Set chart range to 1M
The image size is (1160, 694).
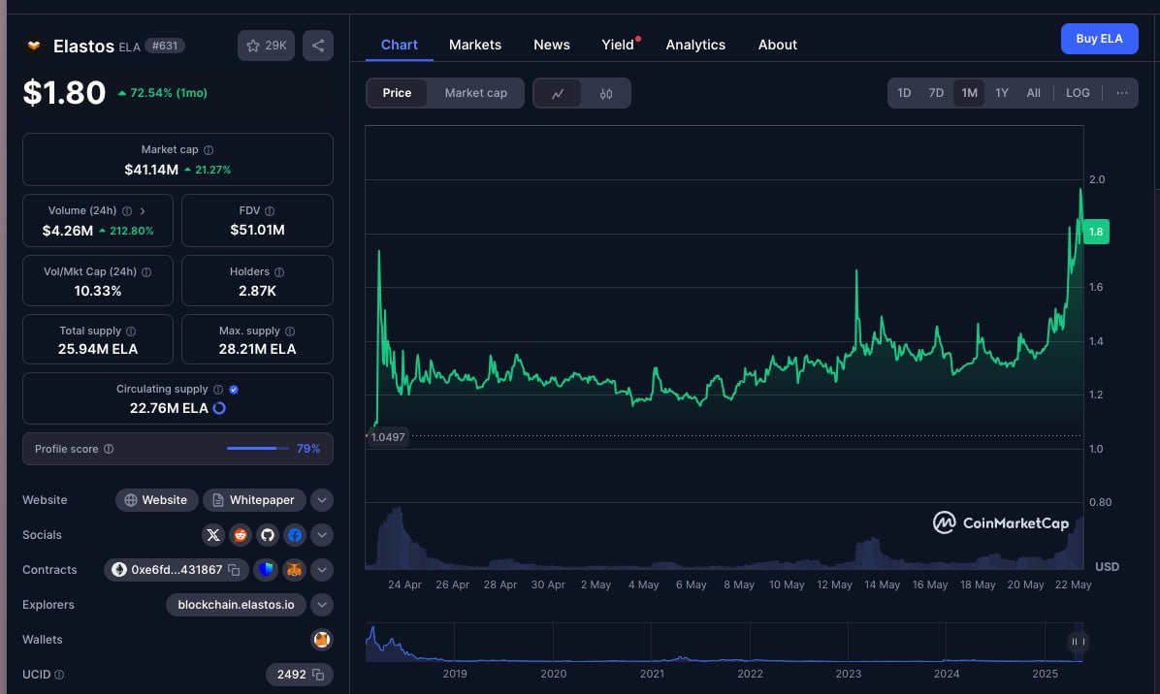(969, 93)
